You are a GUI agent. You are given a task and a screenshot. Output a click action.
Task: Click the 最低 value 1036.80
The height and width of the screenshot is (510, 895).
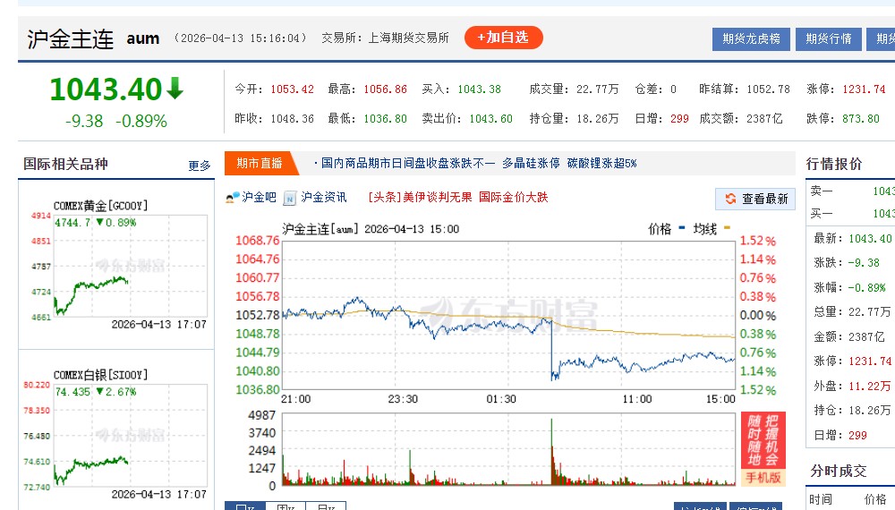point(385,119)
